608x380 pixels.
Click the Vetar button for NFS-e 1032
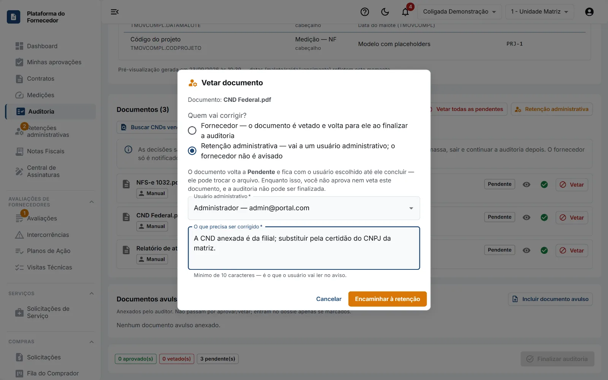572,185
